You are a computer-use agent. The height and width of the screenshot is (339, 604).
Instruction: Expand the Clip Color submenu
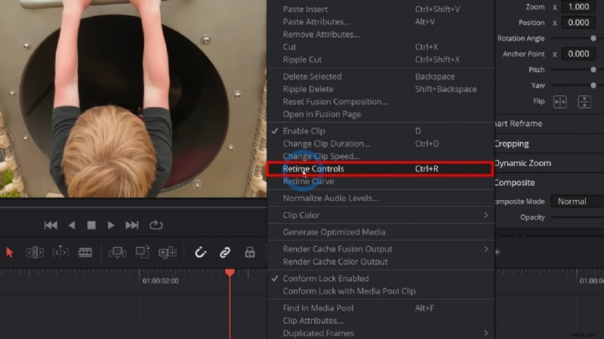tap(381, 215)
